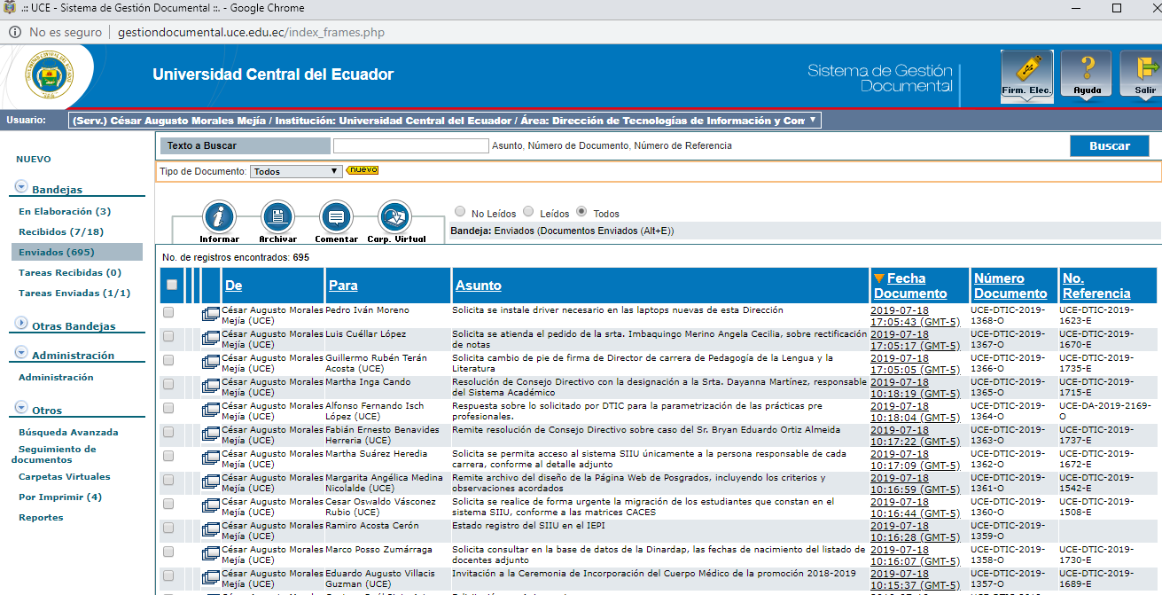Viewport: 1162px width, 595px height.
Task: Click the NUEVO link in sidebar
Action: click(x=34, y=159)
